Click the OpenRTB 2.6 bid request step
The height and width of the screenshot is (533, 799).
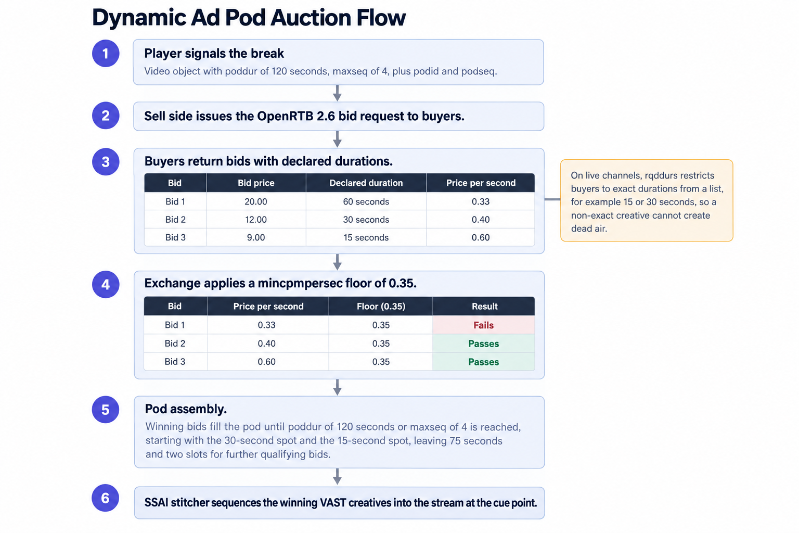coord(339,116)
